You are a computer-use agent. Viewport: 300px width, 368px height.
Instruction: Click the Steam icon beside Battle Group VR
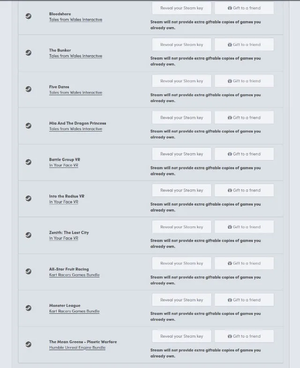[29, 162]
